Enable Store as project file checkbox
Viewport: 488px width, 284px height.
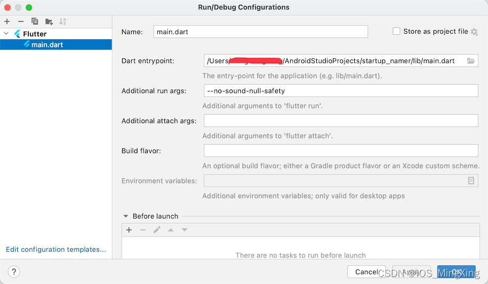pos(396,32)
